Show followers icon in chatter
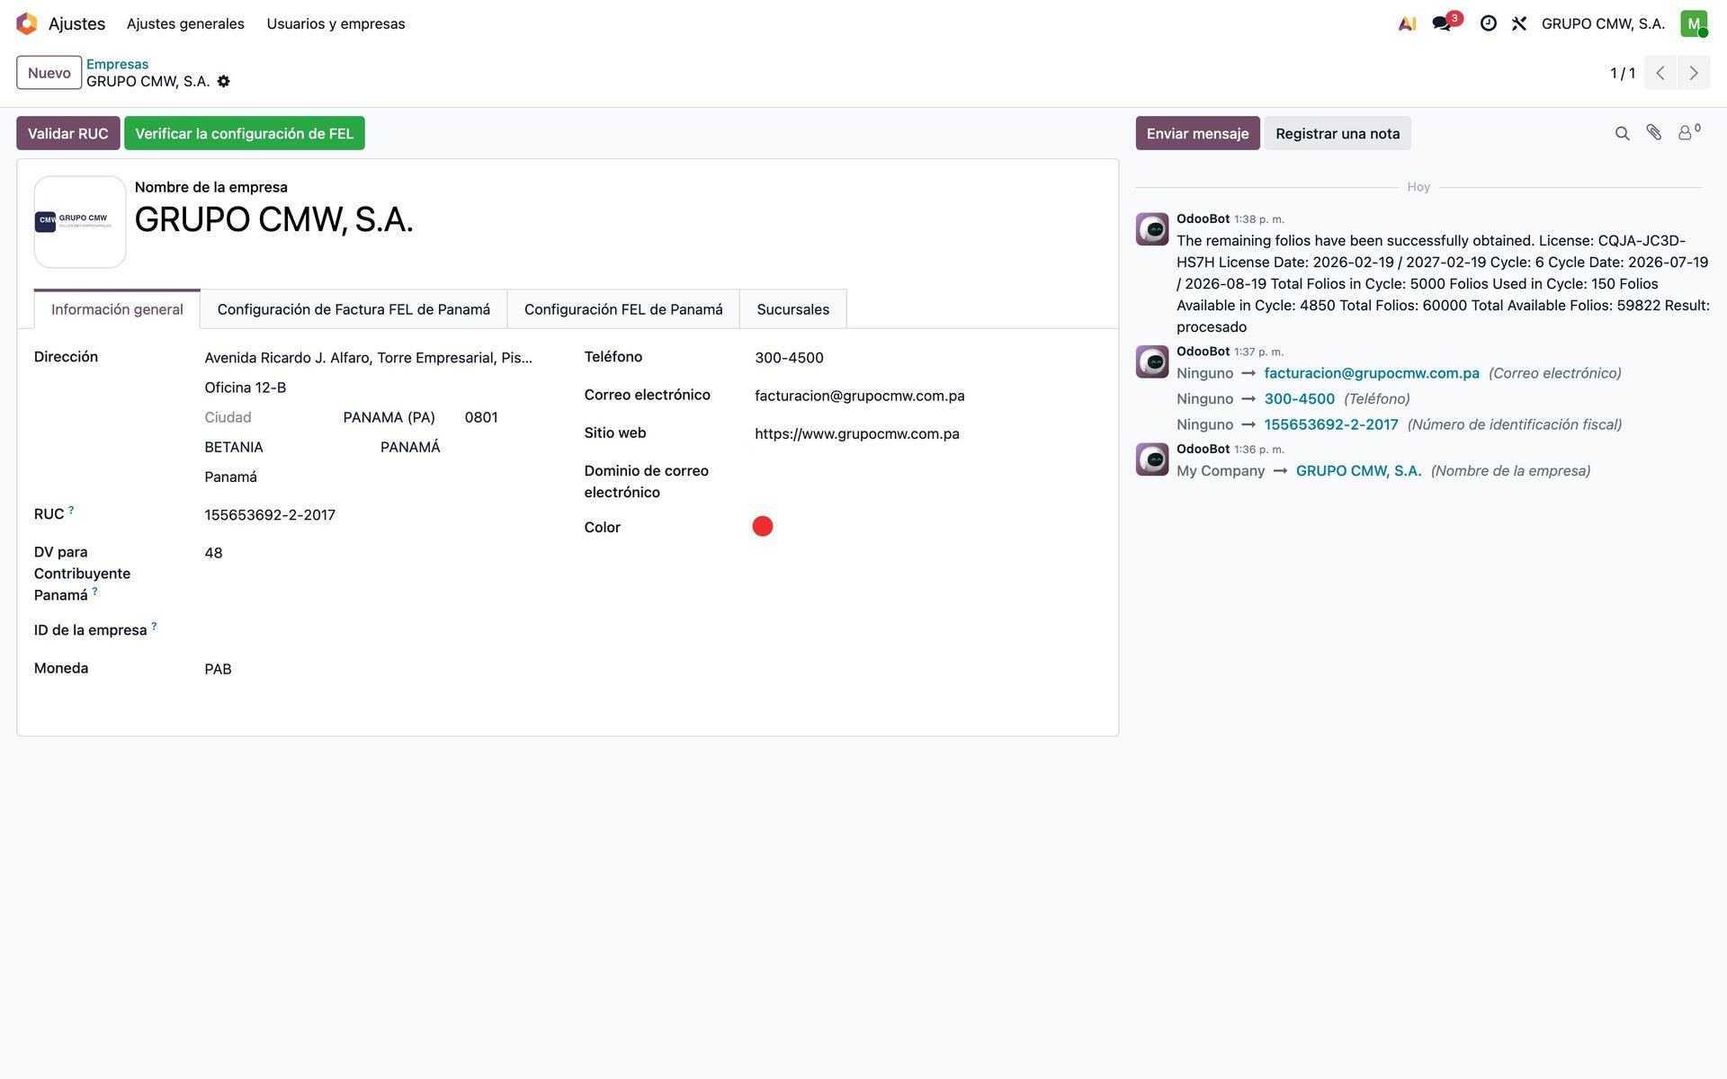1727x1079 pixels. [x=1689, y=132]
